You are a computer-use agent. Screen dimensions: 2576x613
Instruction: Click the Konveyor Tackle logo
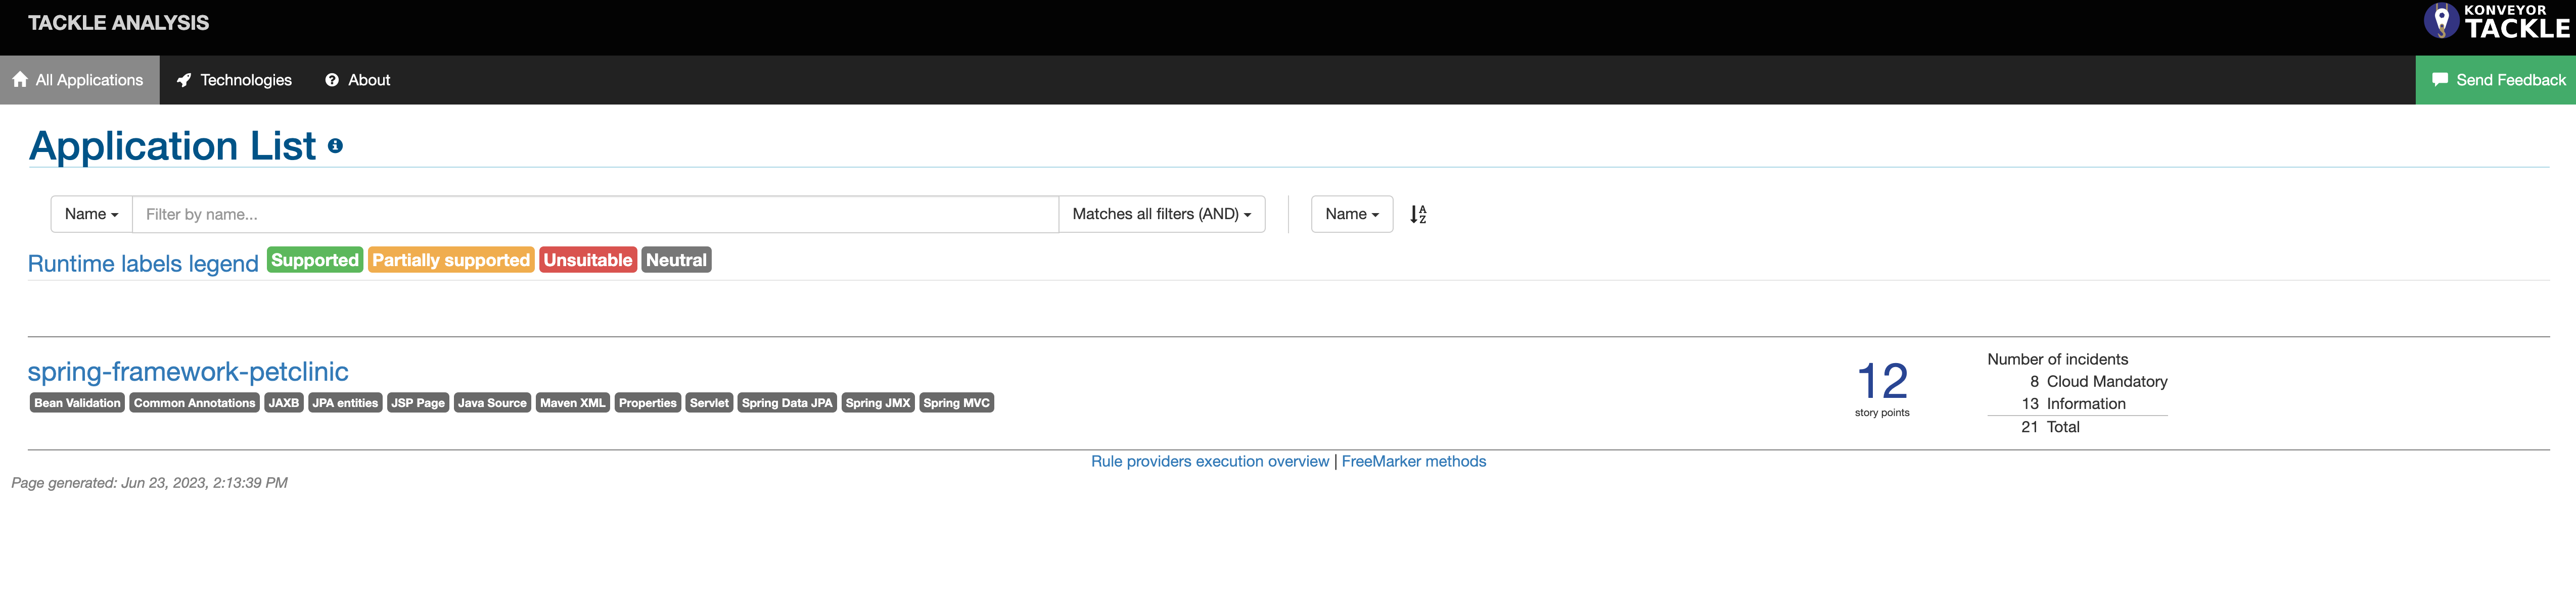pyautogui.click(x=2496, y=22)
